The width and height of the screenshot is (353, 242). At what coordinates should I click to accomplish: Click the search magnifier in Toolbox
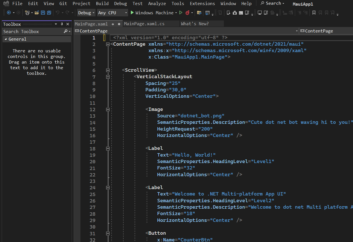(66, 31)
